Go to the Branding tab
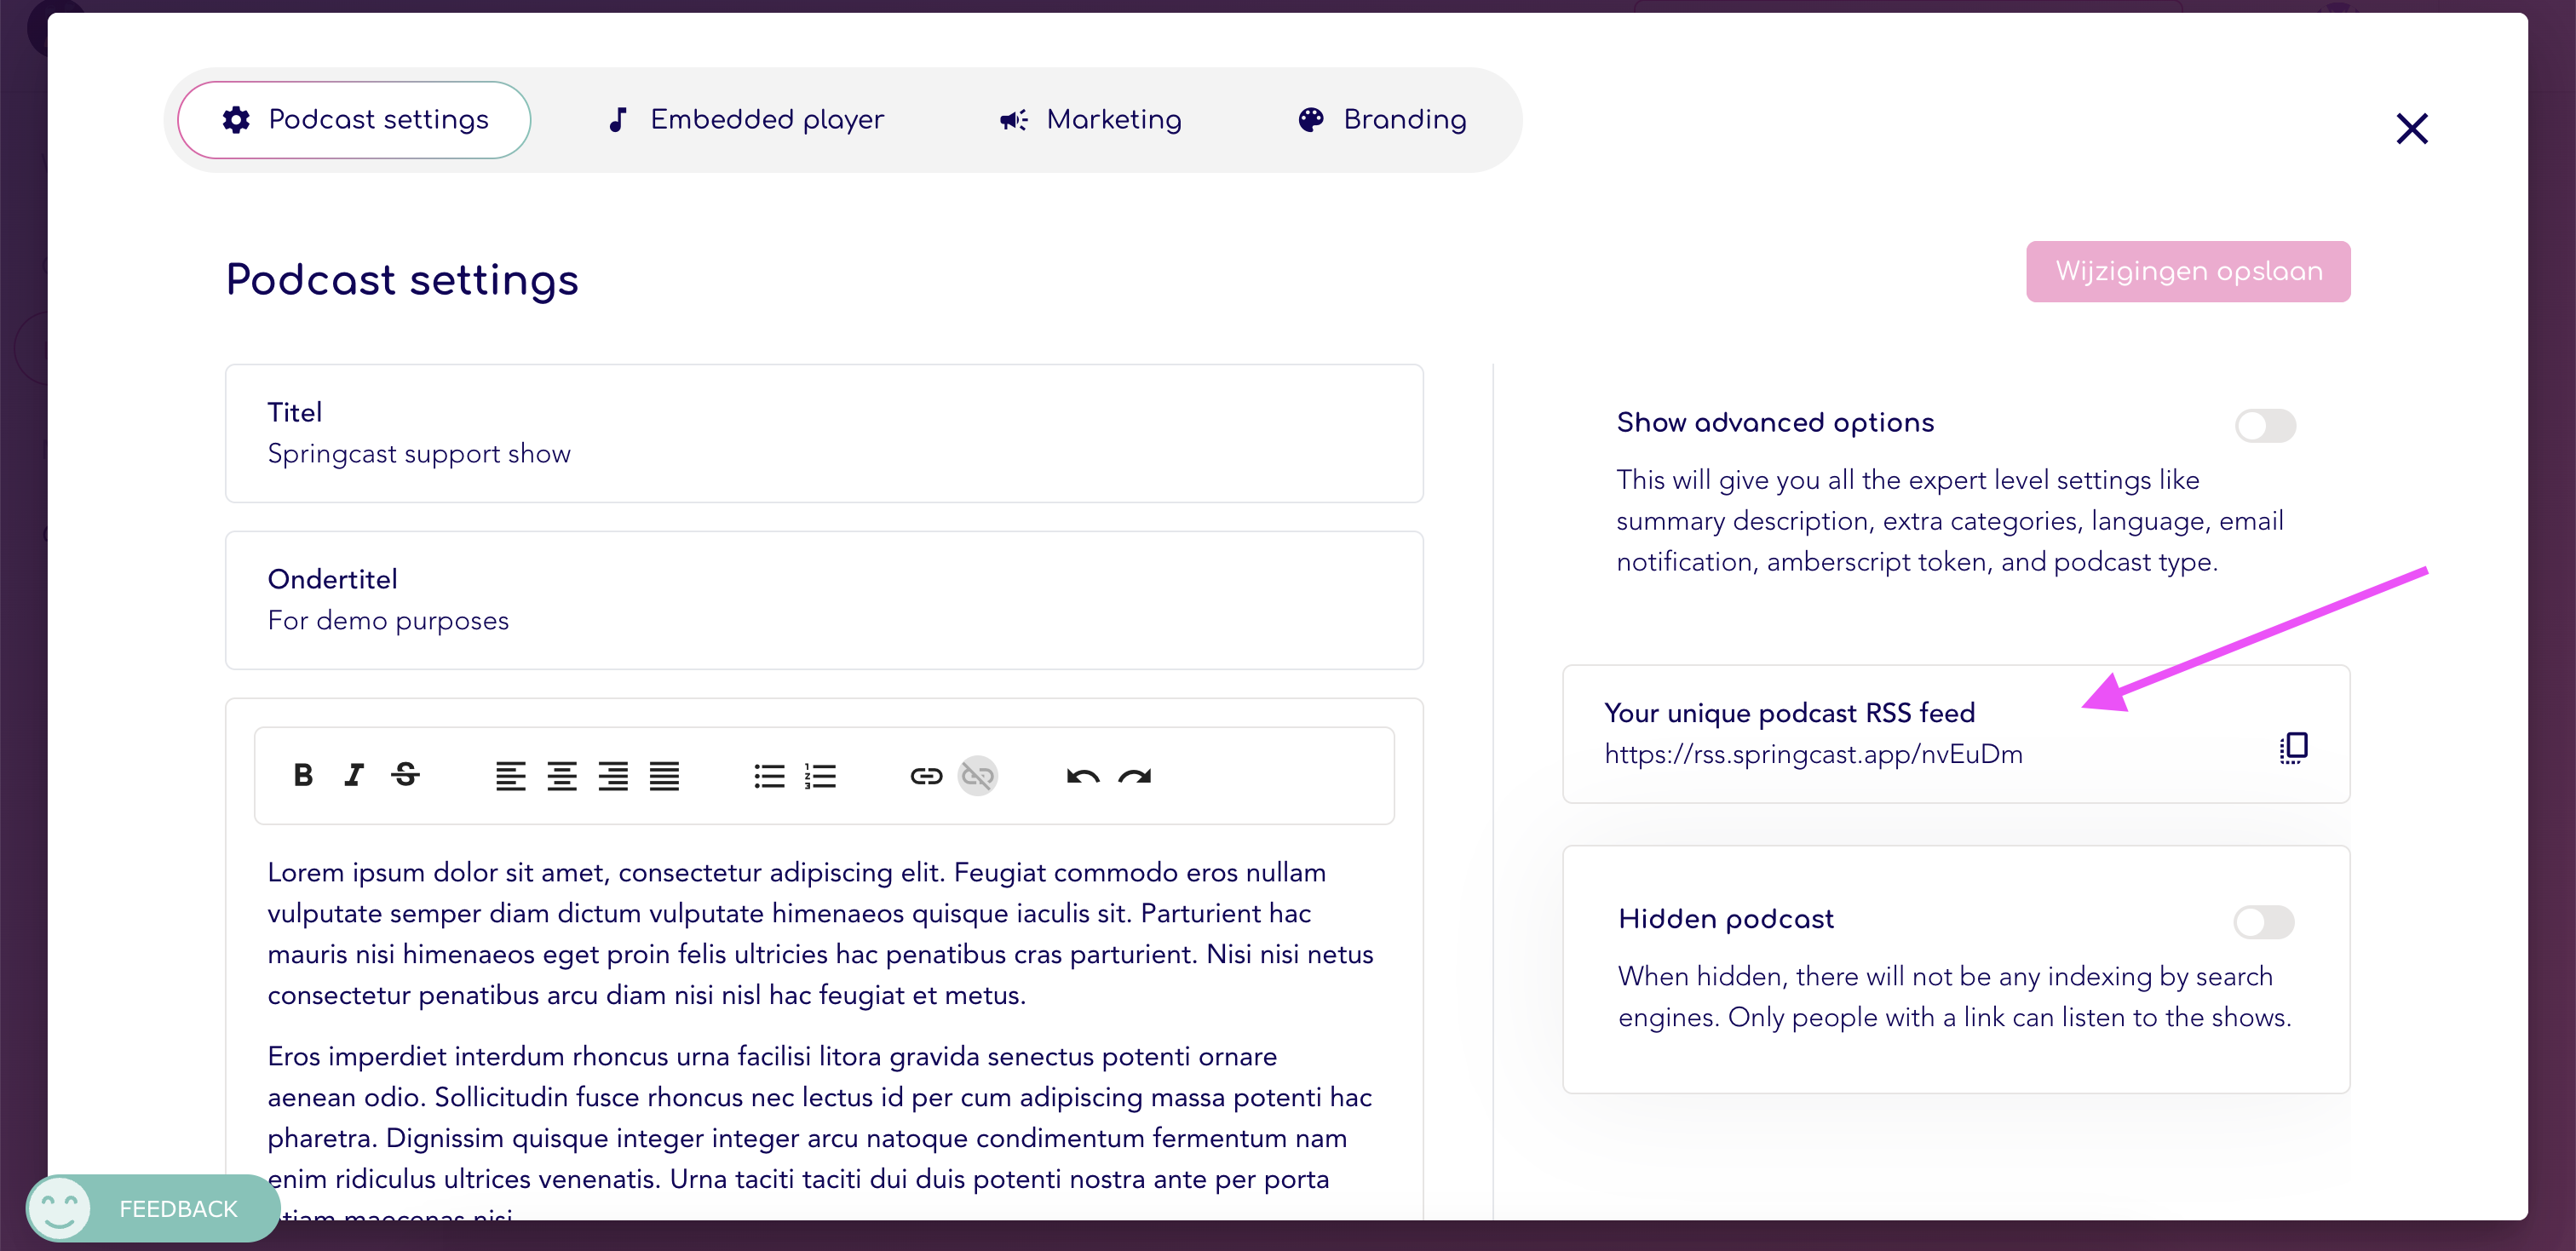Image resolution: width=2576 pixels, height=1251 pixels. [x=1382, y=120]
